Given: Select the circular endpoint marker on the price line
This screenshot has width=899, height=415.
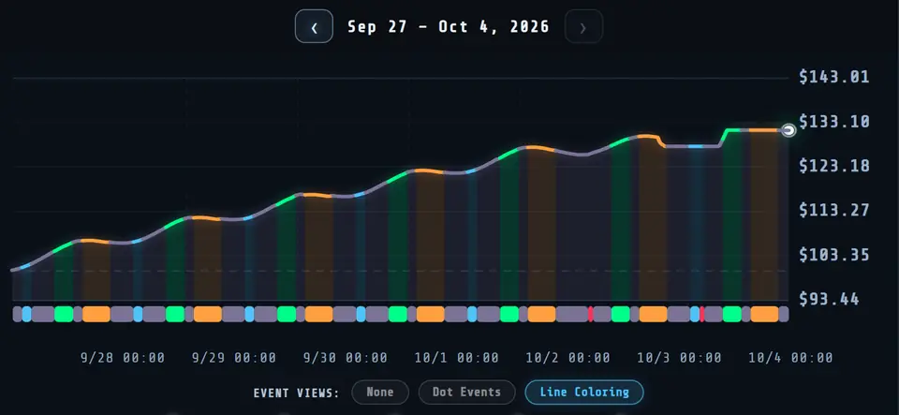Looking at the screenshot, I should pos(788,131).
